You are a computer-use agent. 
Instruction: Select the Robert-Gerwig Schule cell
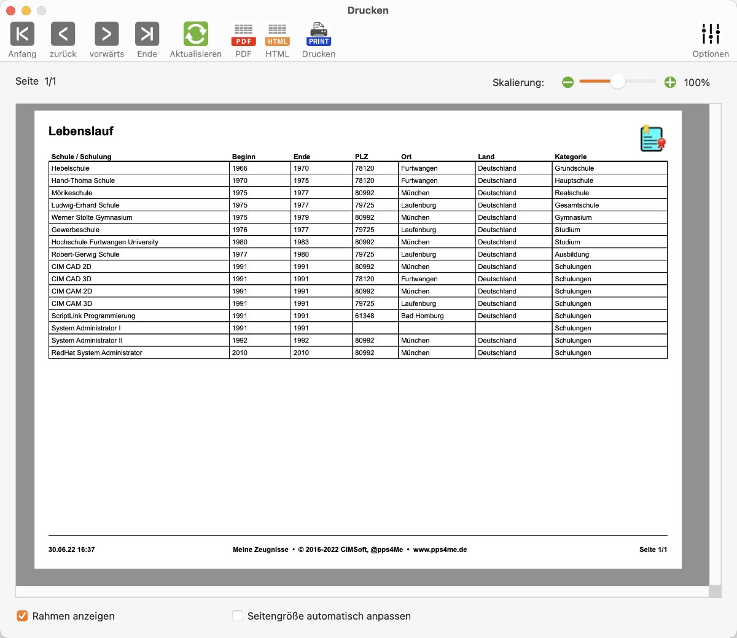click(139, 254)
